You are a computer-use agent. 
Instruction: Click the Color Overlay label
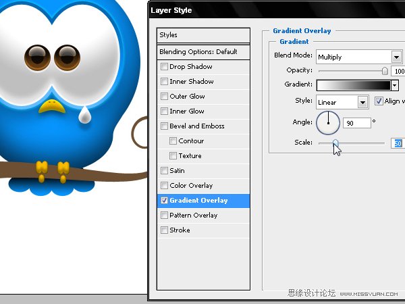point(191,186)
